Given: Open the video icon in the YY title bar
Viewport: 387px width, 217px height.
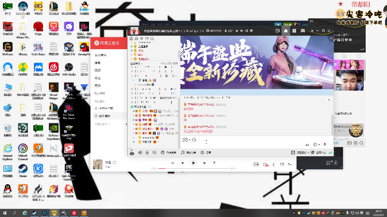Looking at the screenshot, I should (277, 31).
